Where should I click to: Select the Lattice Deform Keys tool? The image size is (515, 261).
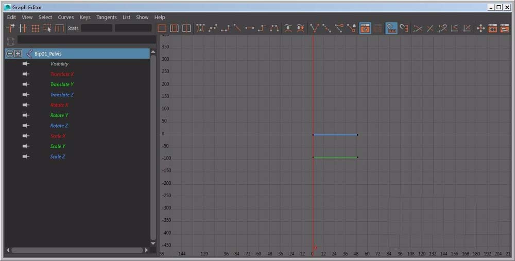[35, 28]
